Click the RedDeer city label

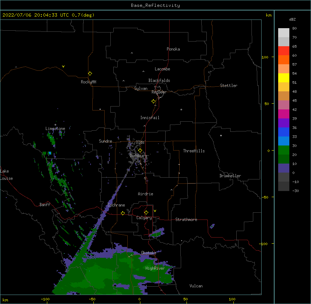tap(159, 92)
